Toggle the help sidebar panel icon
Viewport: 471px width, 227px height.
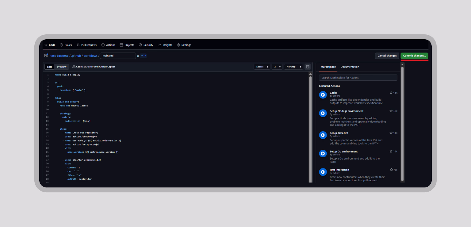pyautogui.click(x=308, y=67)
